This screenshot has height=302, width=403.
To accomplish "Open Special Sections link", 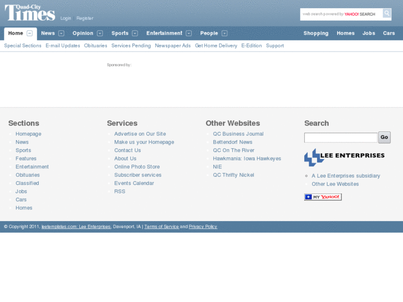I will click(23, 46).
